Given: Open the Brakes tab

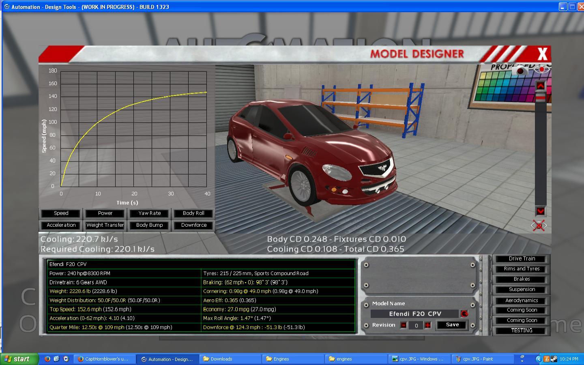Looking at the screenshot, I should click(x=522, y=279).
